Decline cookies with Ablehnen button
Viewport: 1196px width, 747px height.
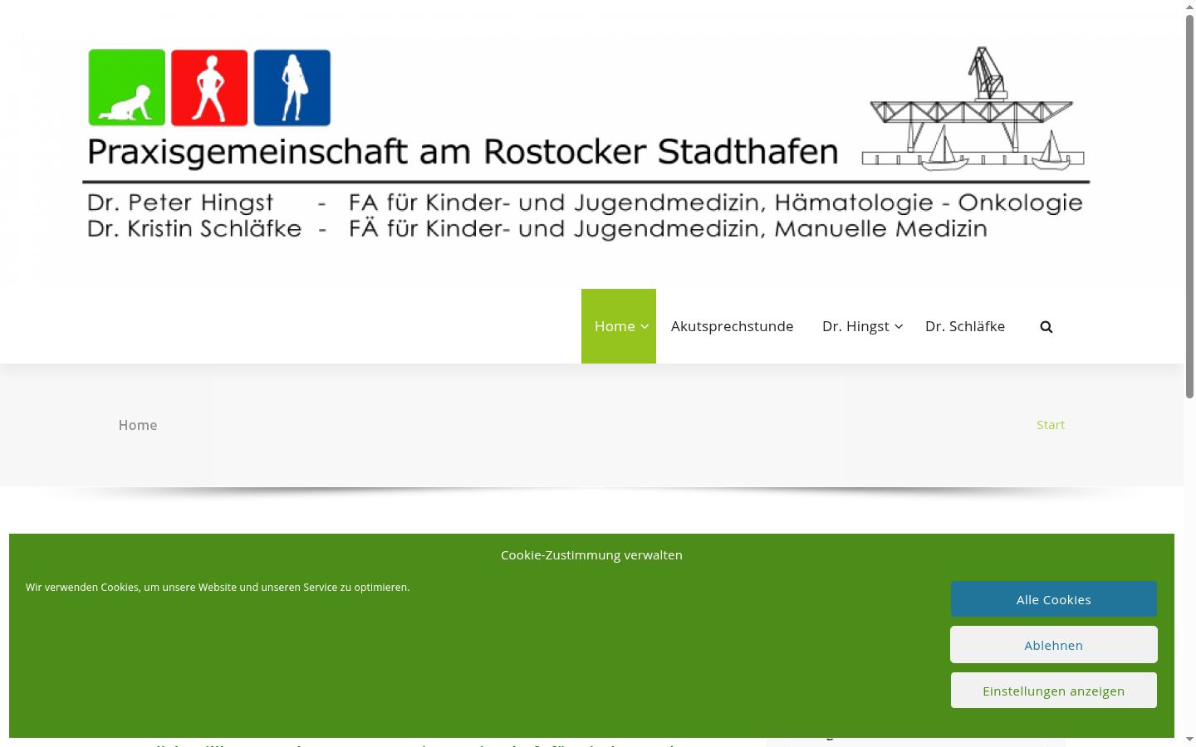coord(1054,645)
